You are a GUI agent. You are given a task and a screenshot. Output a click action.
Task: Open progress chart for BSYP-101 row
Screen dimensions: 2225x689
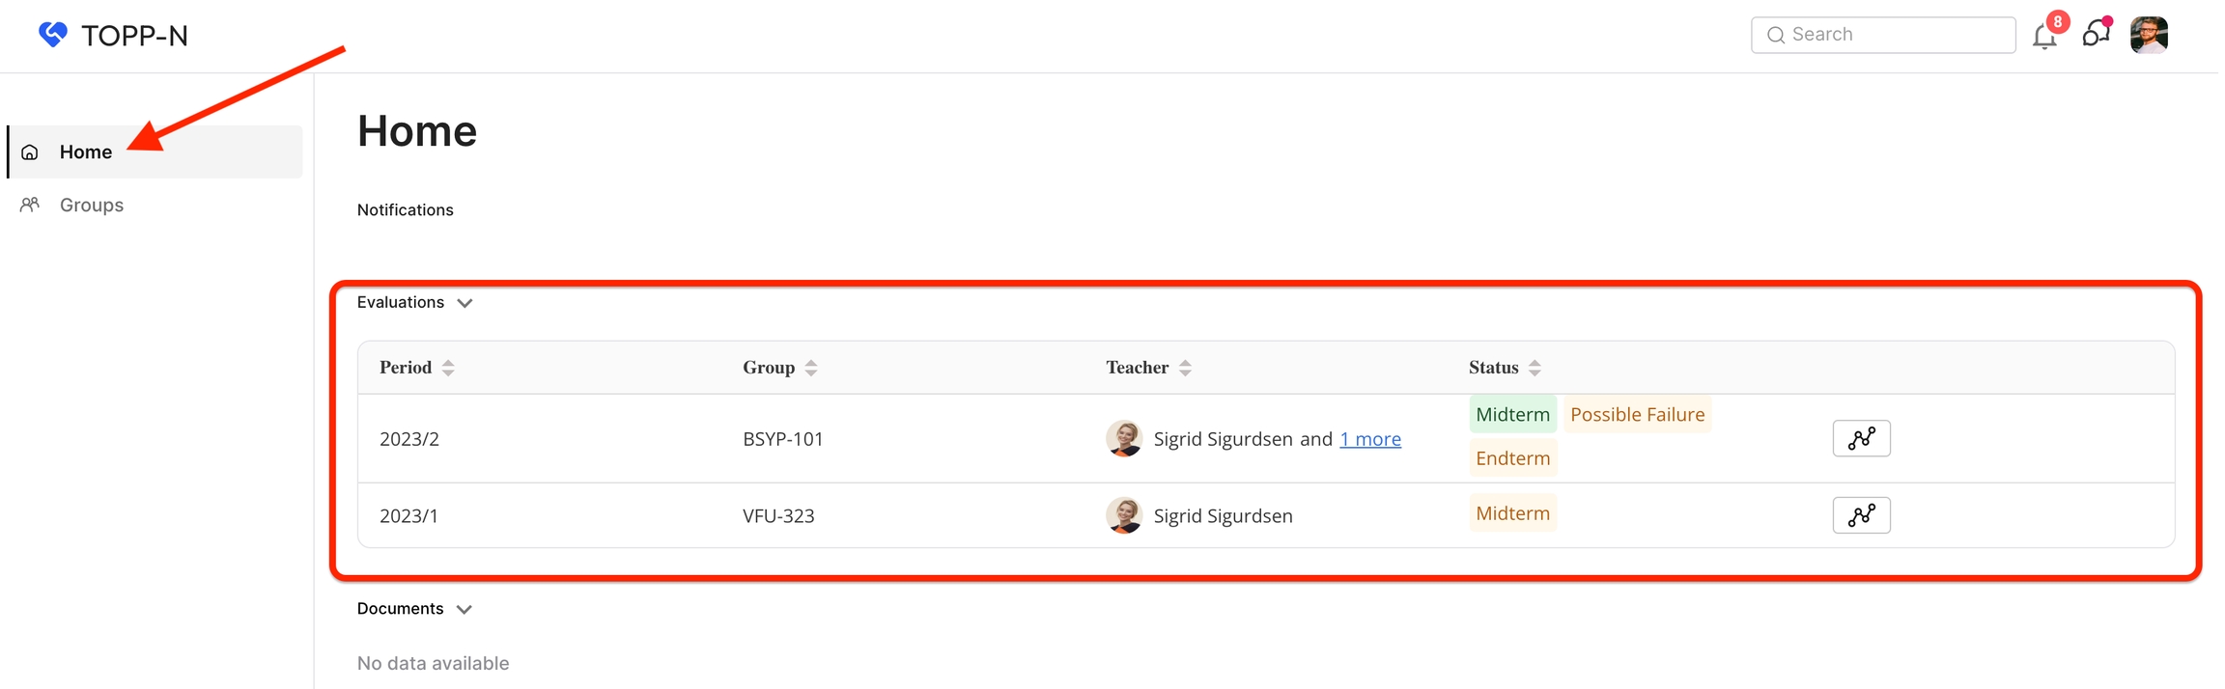(x=1861, y=438)
